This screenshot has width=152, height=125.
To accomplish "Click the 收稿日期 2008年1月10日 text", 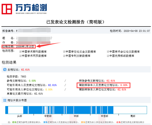I will [x=18, y=46].
